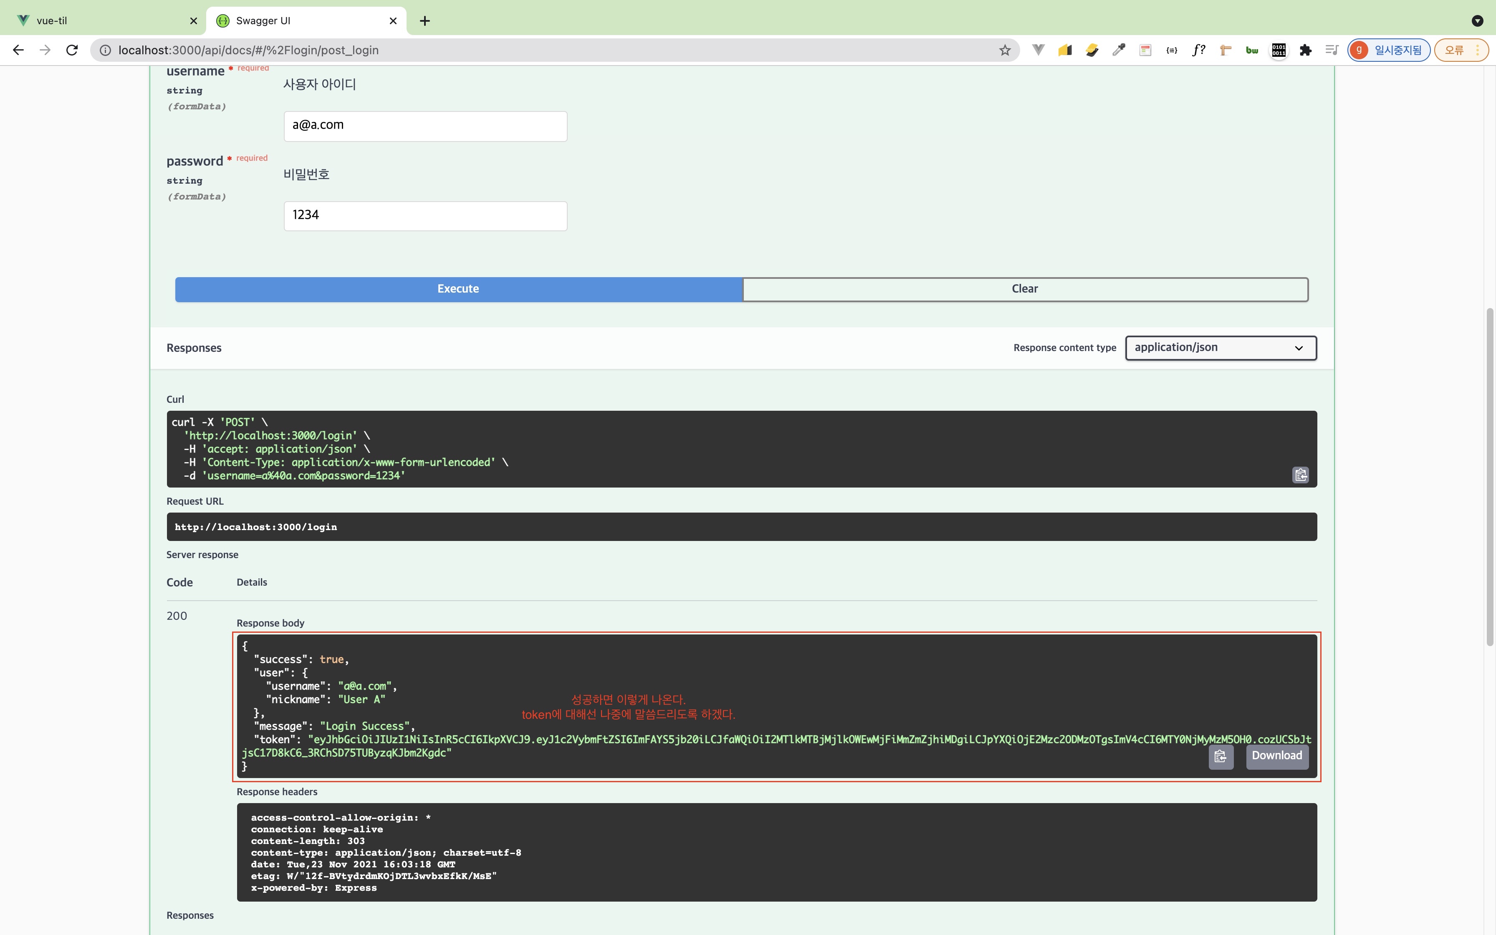Open the Vue devtools extension icon

pyautogui.click(x=1038, y=50)
